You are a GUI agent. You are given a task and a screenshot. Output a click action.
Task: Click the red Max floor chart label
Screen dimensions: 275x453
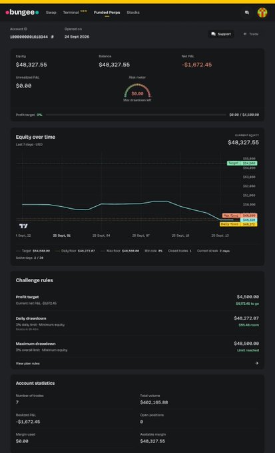click(x=240, y=215)
